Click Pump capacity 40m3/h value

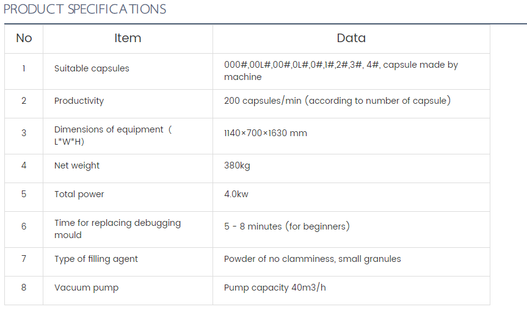click(275, 288)
